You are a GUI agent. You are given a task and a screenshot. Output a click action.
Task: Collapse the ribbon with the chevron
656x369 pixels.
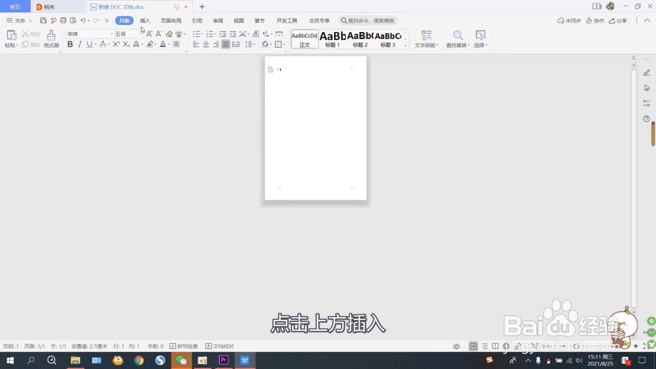pyautogui.click(x=647, y=20)
